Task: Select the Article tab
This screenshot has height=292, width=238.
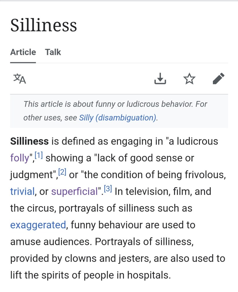Action: click(x=23, y=52)
